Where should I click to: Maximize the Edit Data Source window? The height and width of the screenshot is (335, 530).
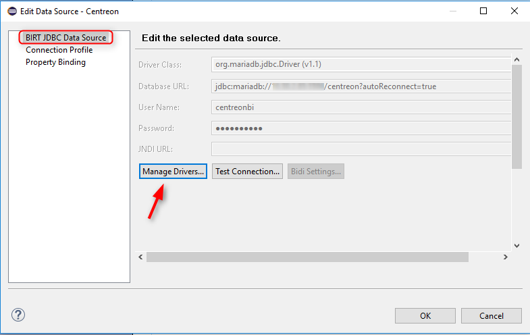[483, 11]
